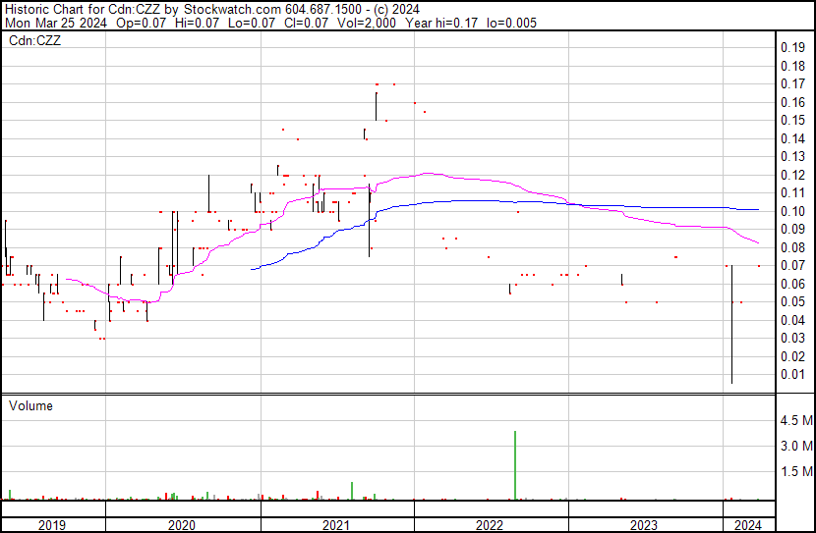Click the 2019 year label on time axis
This screenshot has width=816, height=533.
[x=52, y=525]
